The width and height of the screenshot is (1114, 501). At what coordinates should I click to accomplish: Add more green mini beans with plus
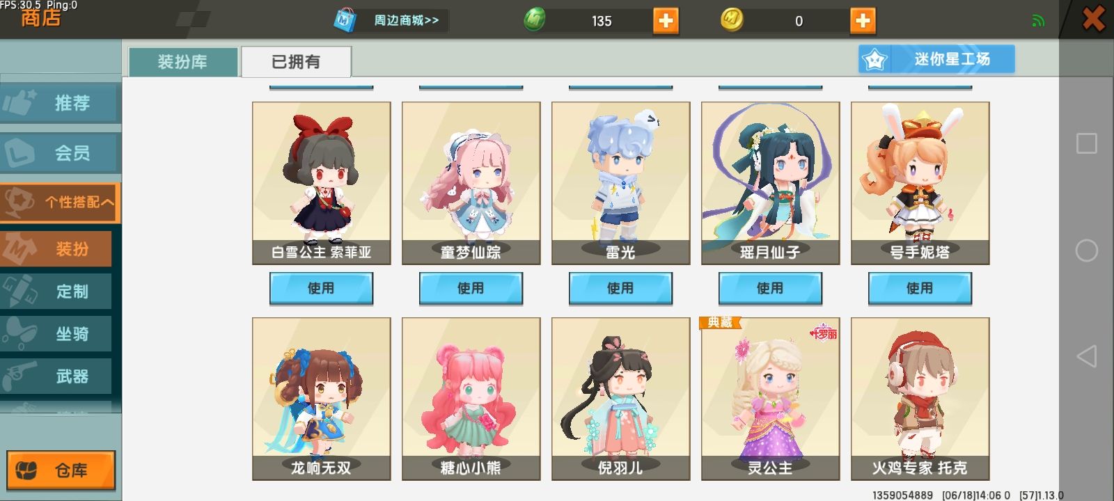pos(666,21)
